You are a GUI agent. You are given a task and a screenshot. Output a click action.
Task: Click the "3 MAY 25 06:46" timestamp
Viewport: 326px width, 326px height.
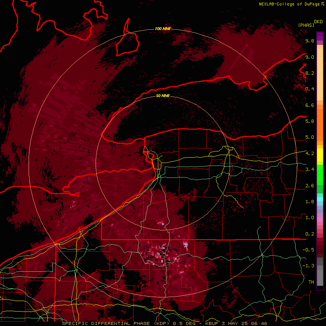click(244, 323)
